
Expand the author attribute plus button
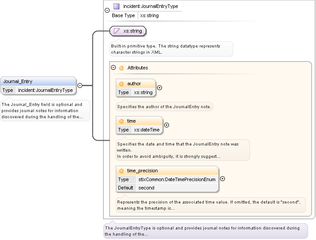click(159, 87)
